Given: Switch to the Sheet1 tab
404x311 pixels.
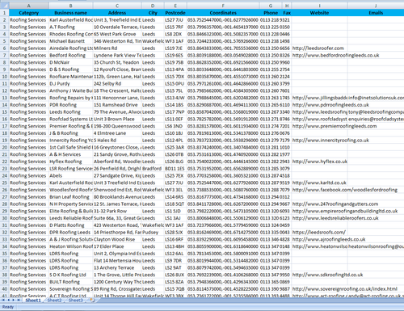Looking at the screenshot, I should click(33, 300).
